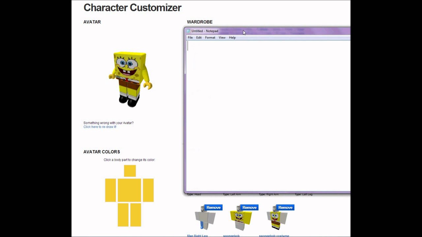This screenshot has width=422, height=237.
Task: Select the avatar torso color swatch
Action: 129,190
